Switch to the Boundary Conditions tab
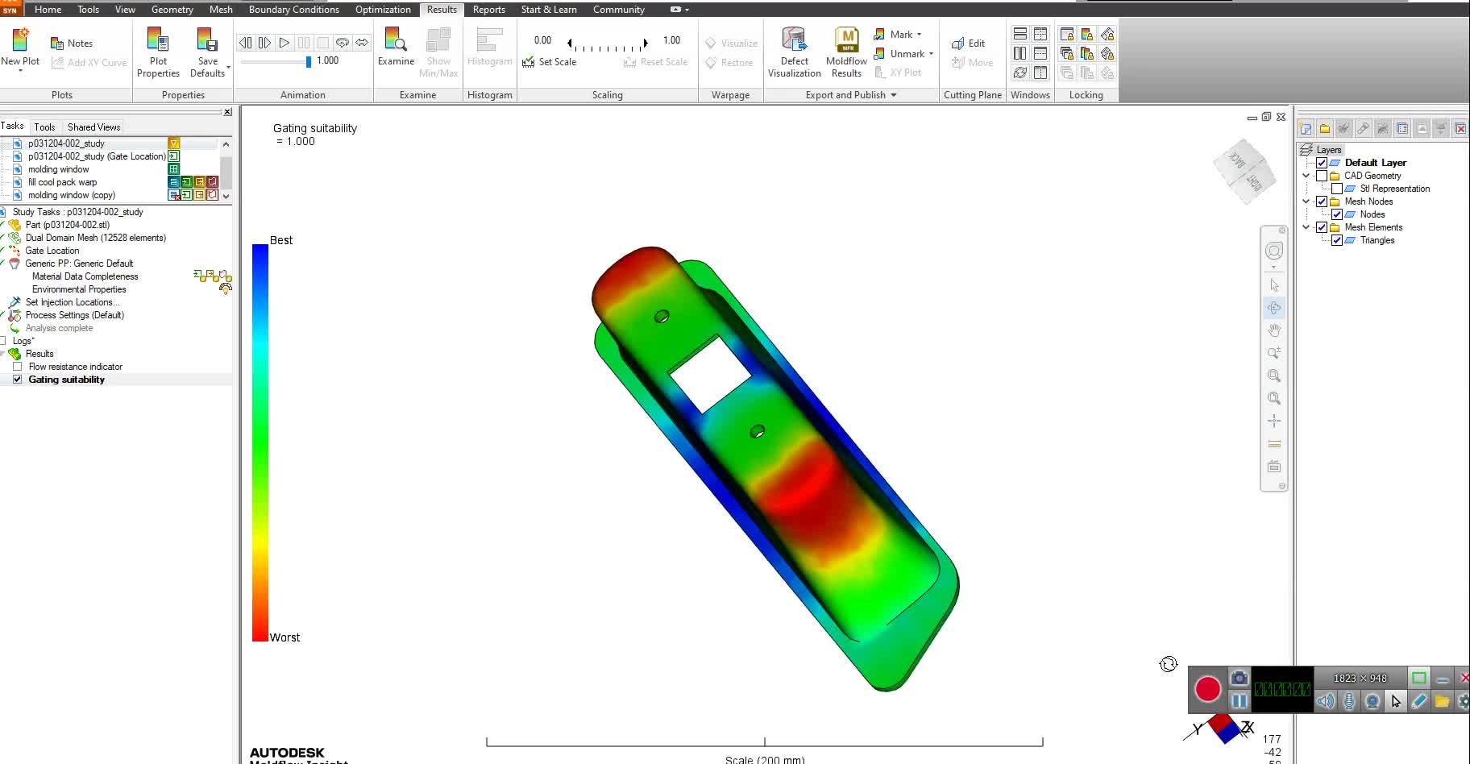1470x764 pixels. pyautogui.click(x=293, y=10)
